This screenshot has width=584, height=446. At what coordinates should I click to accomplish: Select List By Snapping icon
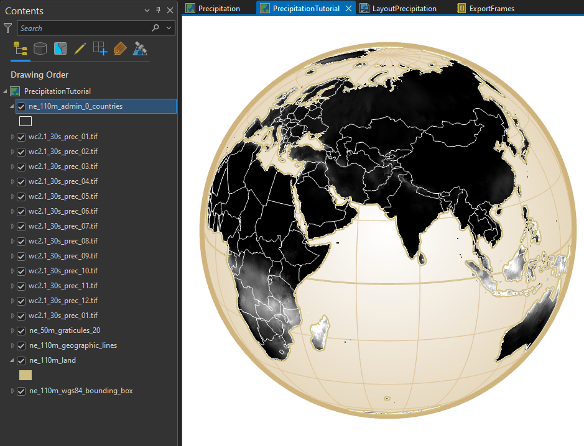click(x=100, y=48)
